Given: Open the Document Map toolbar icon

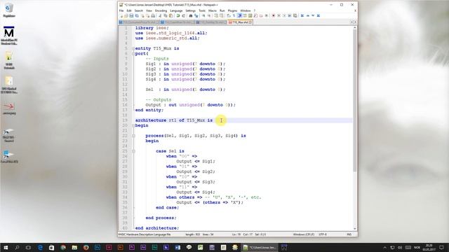Looking at the screenshot, I should coord(250,15).
